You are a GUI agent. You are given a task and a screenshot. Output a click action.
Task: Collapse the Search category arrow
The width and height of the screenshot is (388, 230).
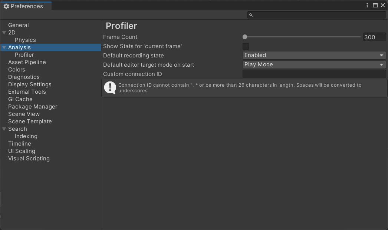(x=4, y=129)
